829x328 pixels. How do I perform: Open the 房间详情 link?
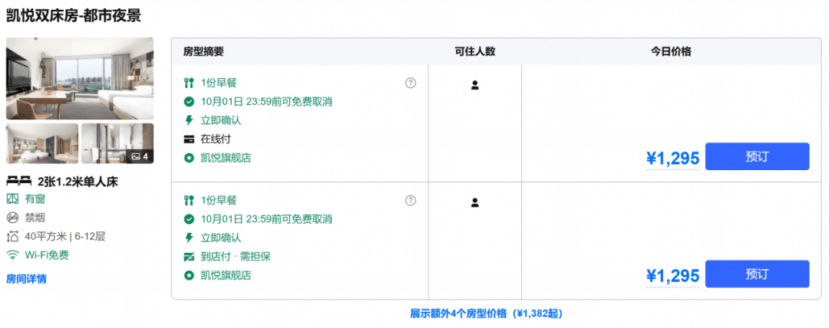click(26, 279)
